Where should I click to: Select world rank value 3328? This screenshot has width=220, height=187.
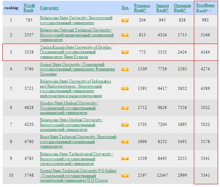point(29,52)
